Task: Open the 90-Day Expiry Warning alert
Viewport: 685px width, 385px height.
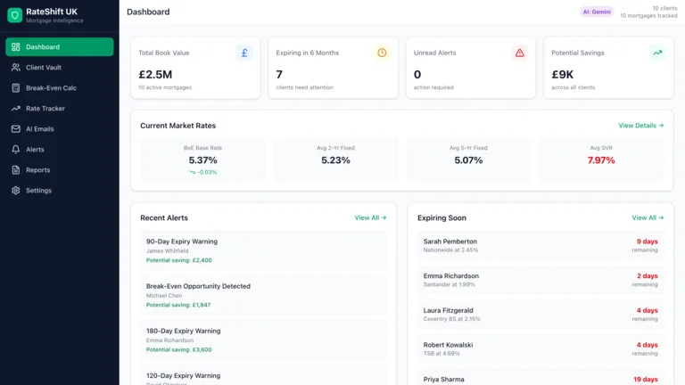Action: point(263,250)
